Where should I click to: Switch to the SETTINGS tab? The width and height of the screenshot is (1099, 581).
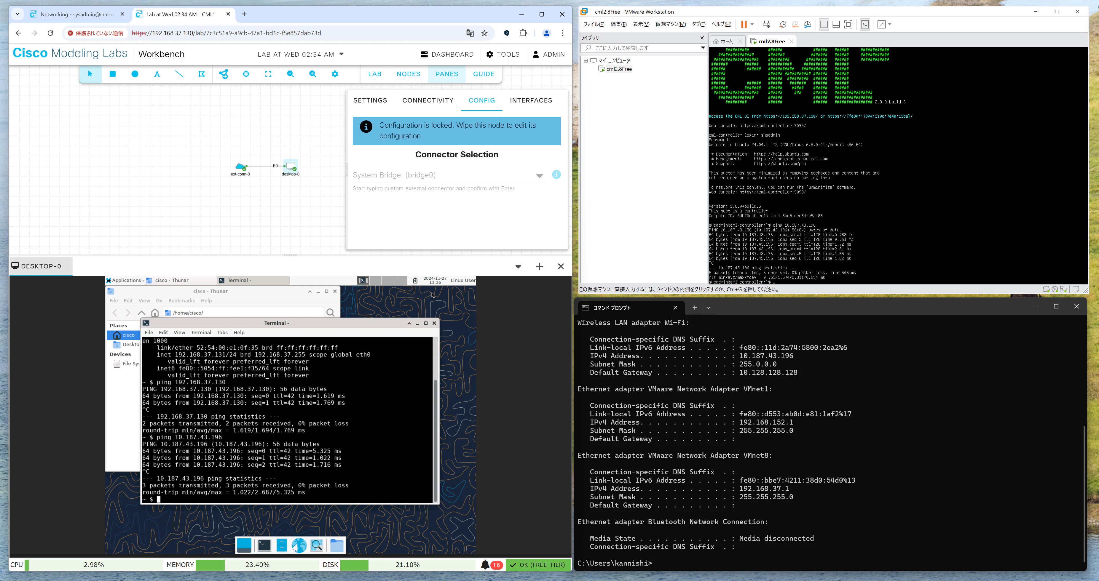370,100
